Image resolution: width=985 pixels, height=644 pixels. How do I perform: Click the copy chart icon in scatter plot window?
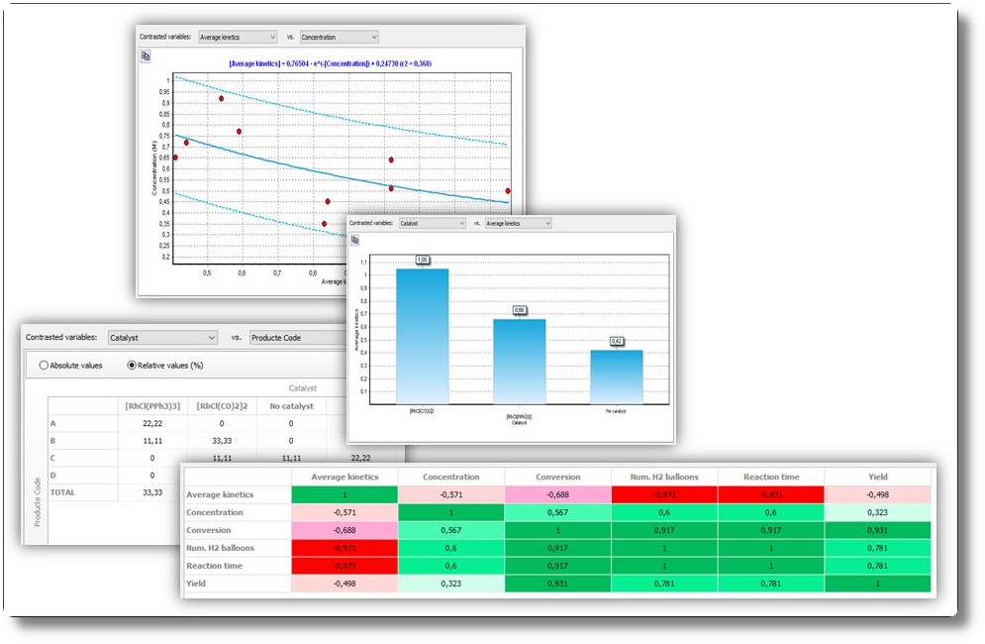click(146, 55)
